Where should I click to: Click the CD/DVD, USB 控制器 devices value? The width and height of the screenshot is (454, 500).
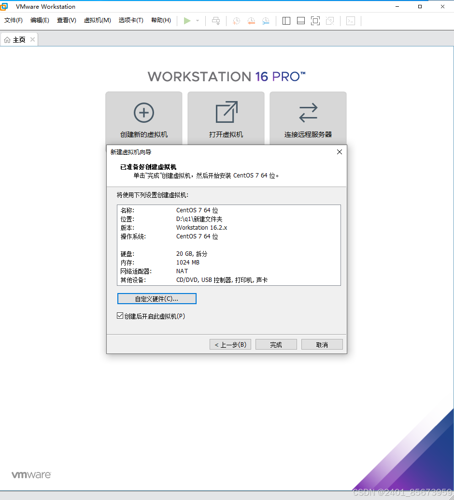(222, 280)
